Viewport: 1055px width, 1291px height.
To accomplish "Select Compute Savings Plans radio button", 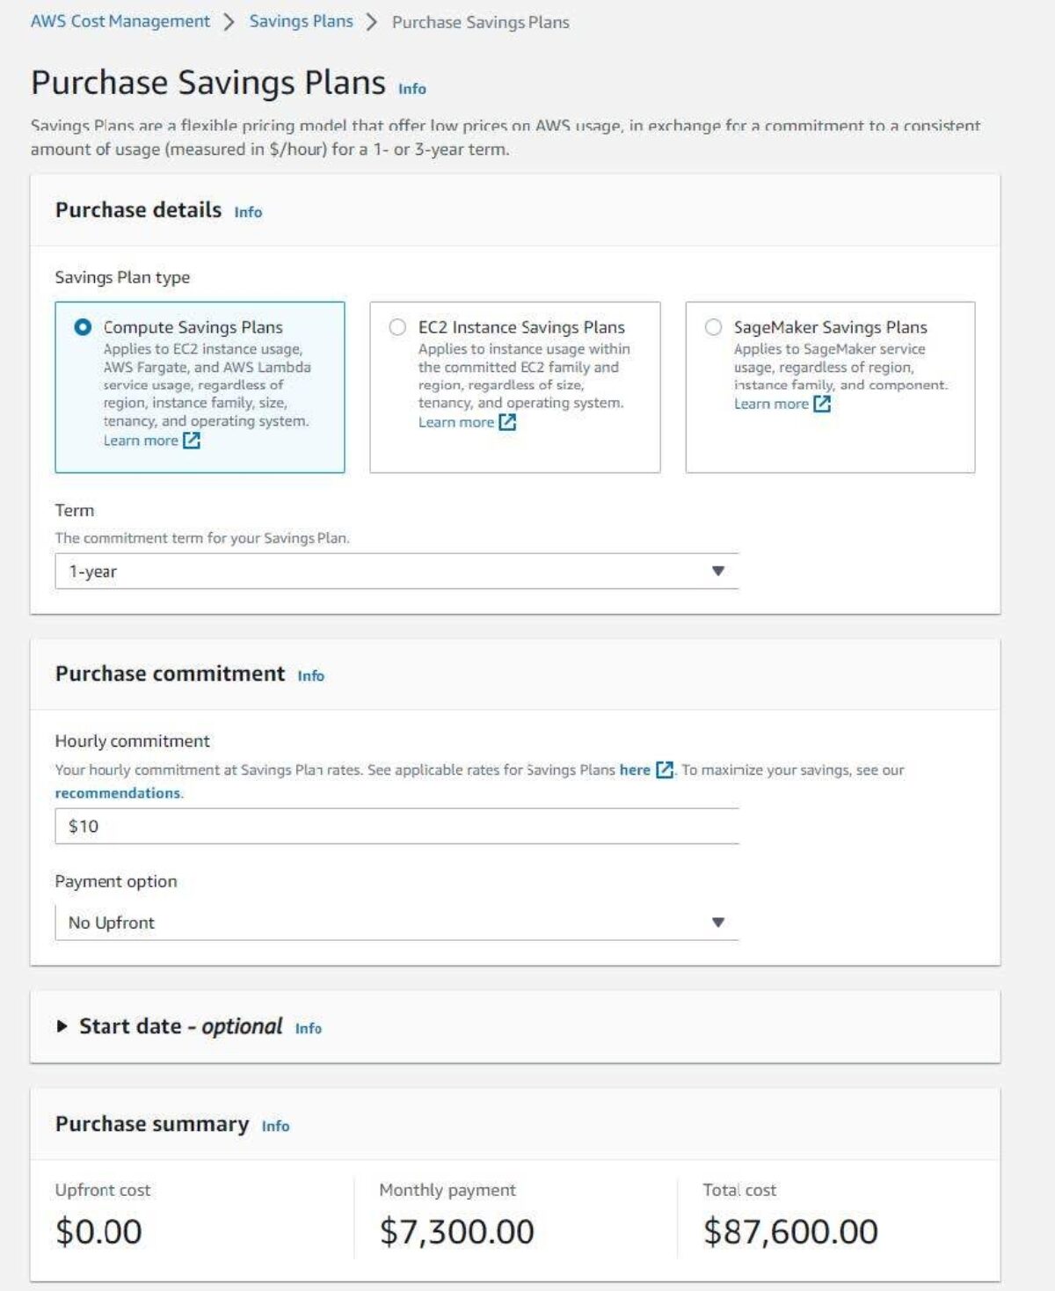I will 83,327.
